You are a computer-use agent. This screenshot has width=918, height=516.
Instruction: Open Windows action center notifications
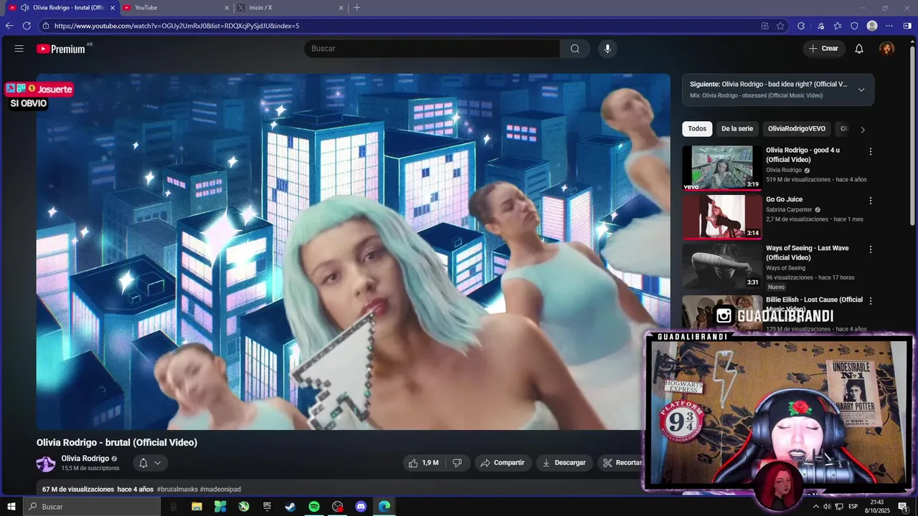903,507
